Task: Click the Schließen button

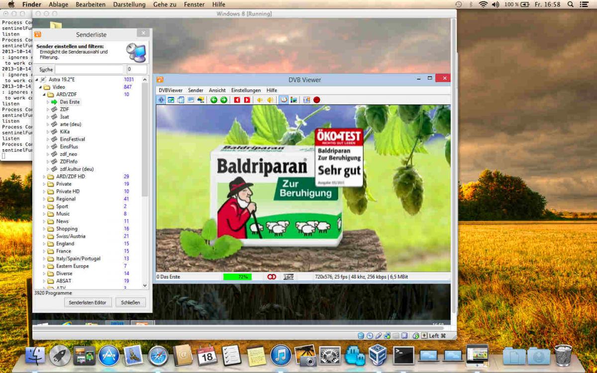Action: (x=130, y=302)
